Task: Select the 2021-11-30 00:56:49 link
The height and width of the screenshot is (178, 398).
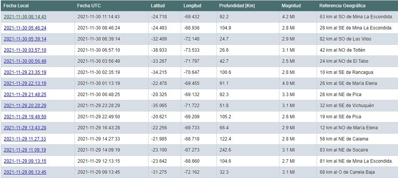Action: [x=25, y=61]
